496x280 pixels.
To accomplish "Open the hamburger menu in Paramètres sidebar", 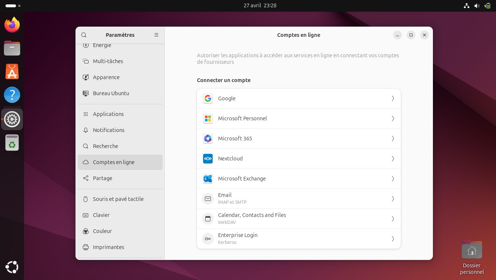I will 156,35.
